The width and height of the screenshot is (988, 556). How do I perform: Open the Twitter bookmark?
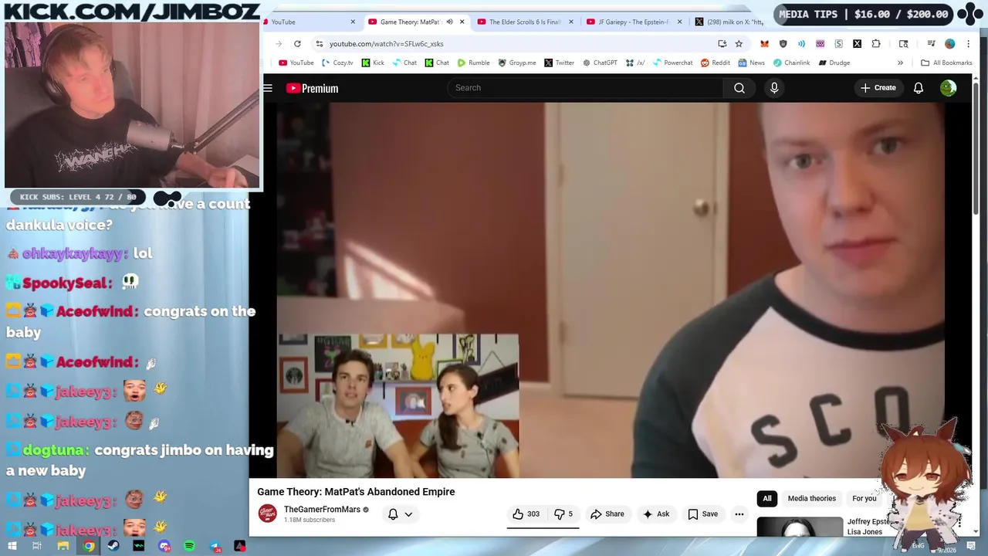tap(559, 63)
